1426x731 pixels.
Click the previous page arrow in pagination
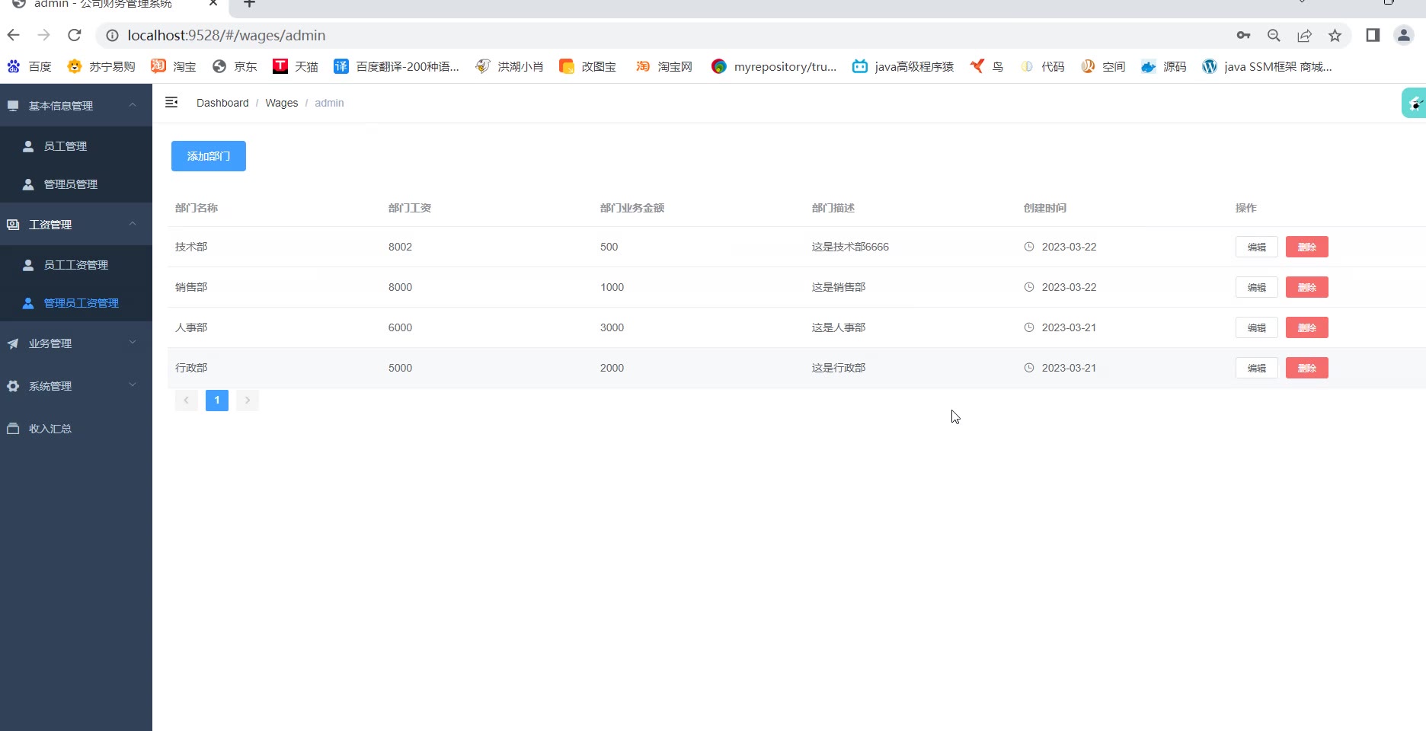pyautogui.click(x=186, y=400)
